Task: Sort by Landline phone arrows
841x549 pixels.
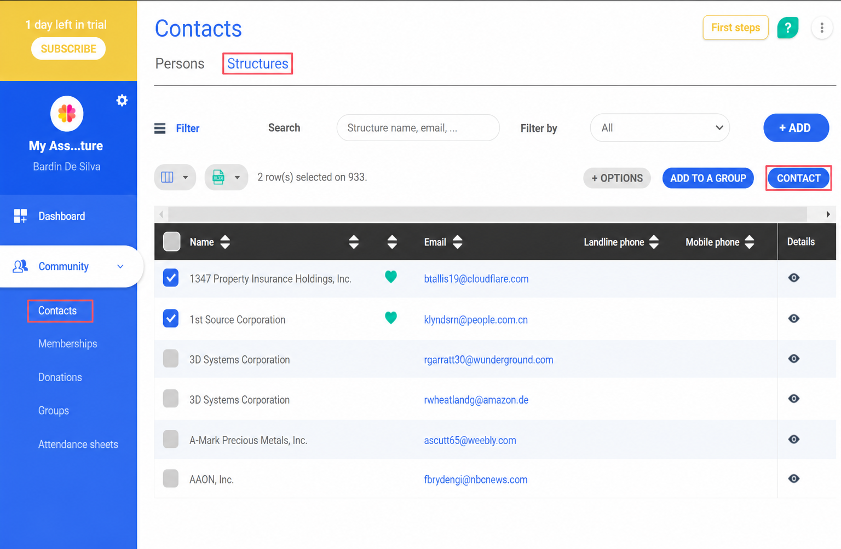Action: point(654,242)
